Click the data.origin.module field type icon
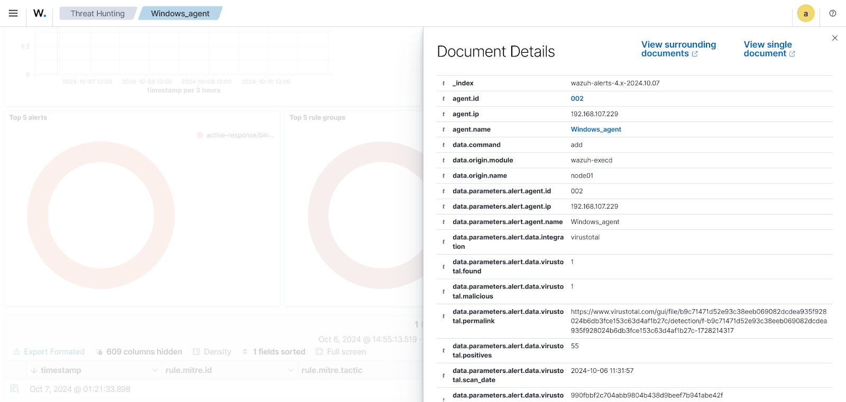 pos(444,161)
